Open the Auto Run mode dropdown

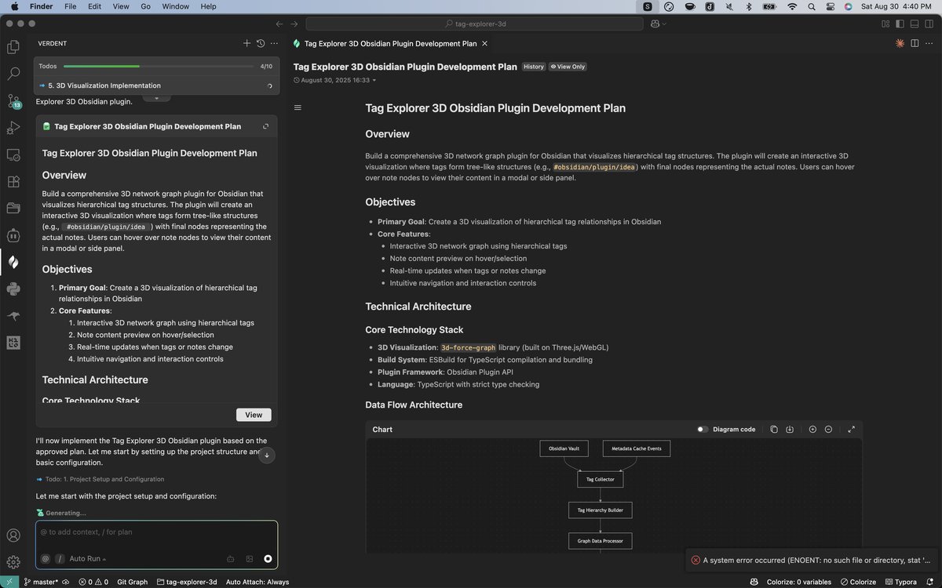[x=87, y=559]
